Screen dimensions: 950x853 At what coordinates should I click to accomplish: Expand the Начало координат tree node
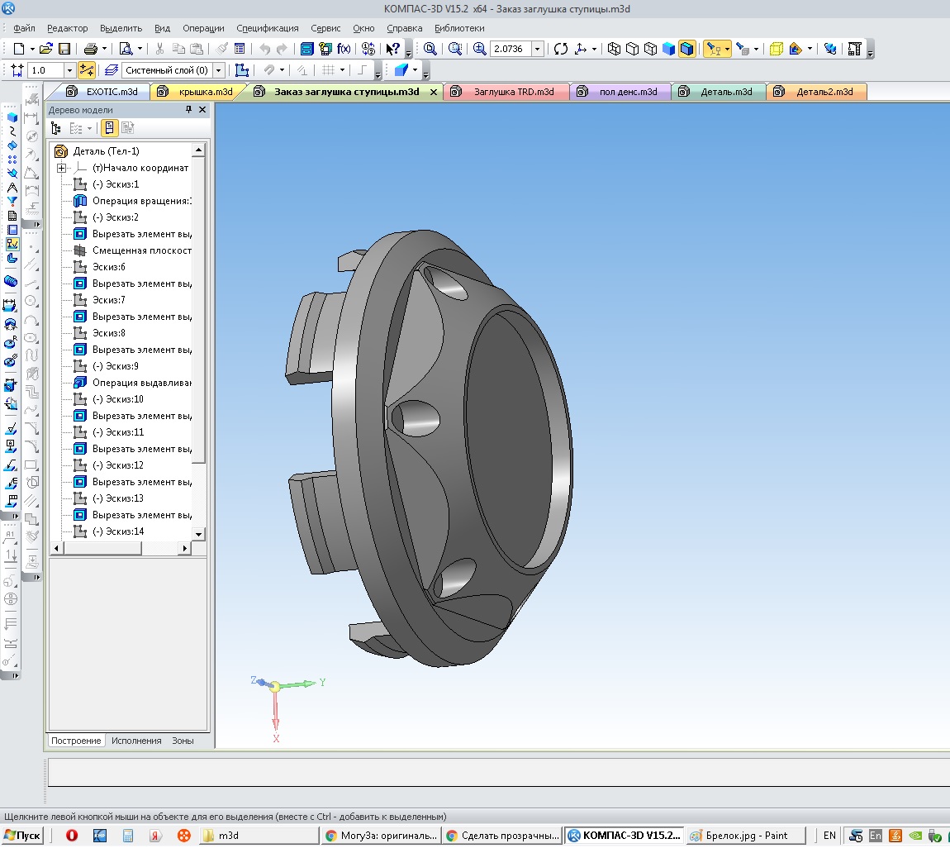[61, 168]
